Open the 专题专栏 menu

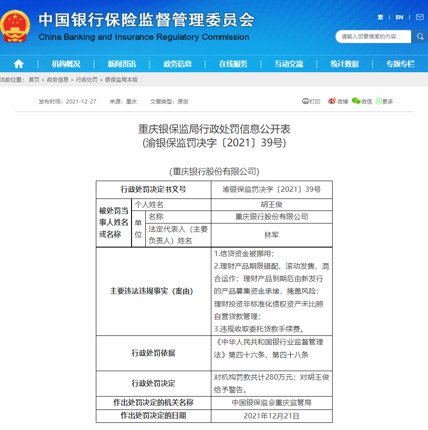(x=400, y=64)
